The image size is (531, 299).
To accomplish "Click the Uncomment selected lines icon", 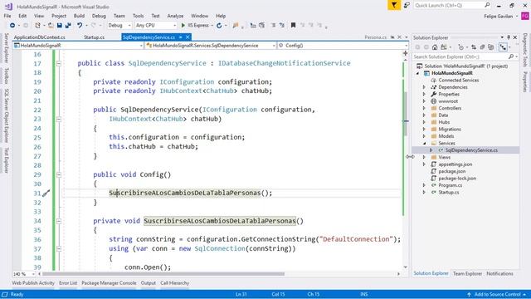I will tap(281, 26).
